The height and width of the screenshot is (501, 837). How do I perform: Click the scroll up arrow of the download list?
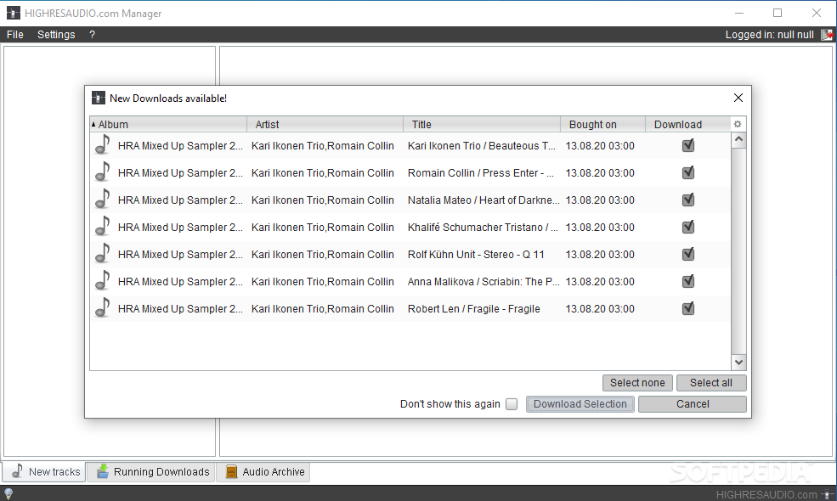click(738, 140)
